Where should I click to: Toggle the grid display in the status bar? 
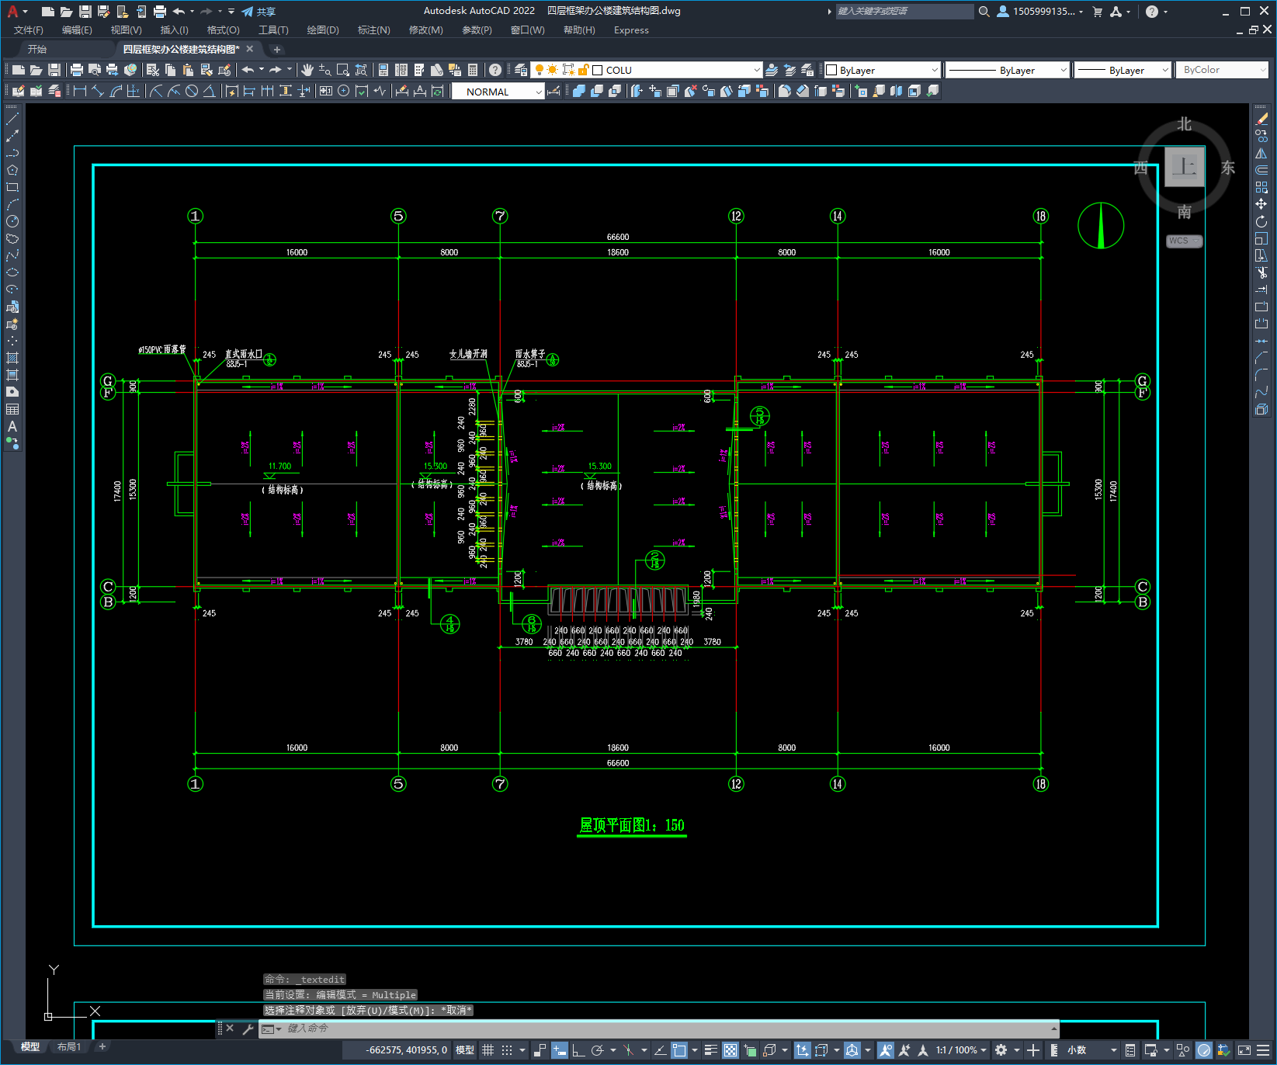(x=488, y=1050)
